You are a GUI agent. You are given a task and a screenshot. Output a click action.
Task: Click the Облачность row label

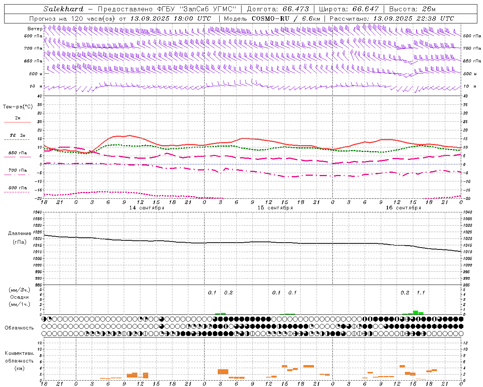pyautogui.click(x=19, y=328)
